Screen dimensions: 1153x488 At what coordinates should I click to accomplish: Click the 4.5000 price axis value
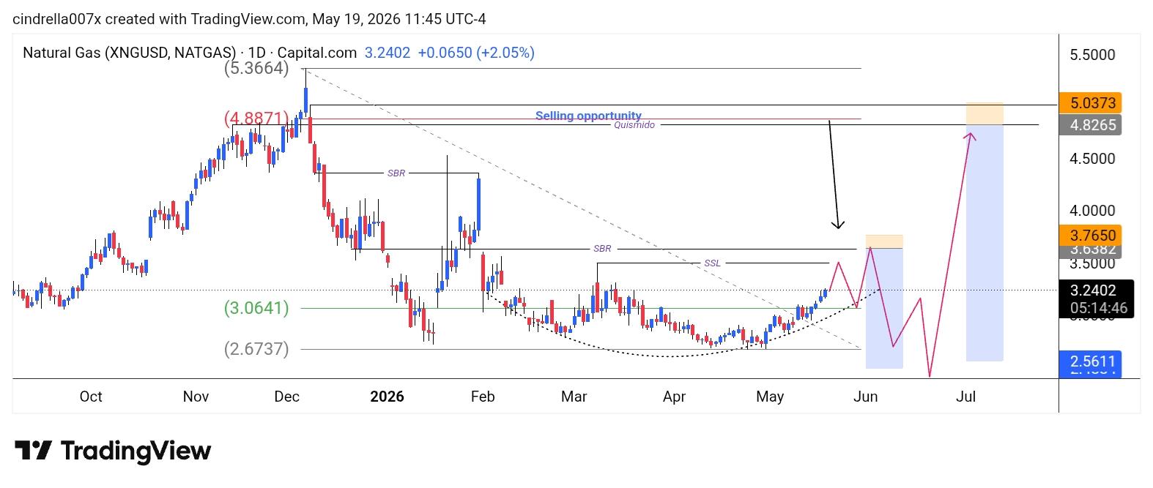[x=1092, y=159]
